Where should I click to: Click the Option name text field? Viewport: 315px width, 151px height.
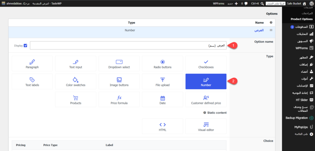(x=128, y=45)
